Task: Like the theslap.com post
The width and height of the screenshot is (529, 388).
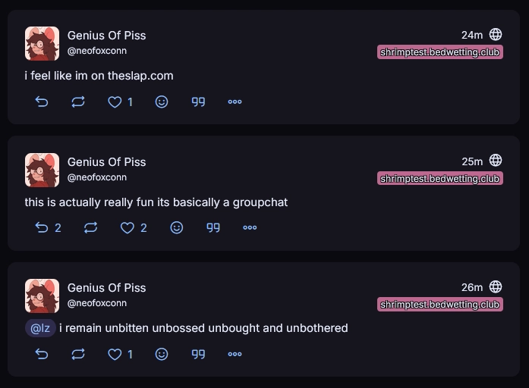Action: click(115, 102)
